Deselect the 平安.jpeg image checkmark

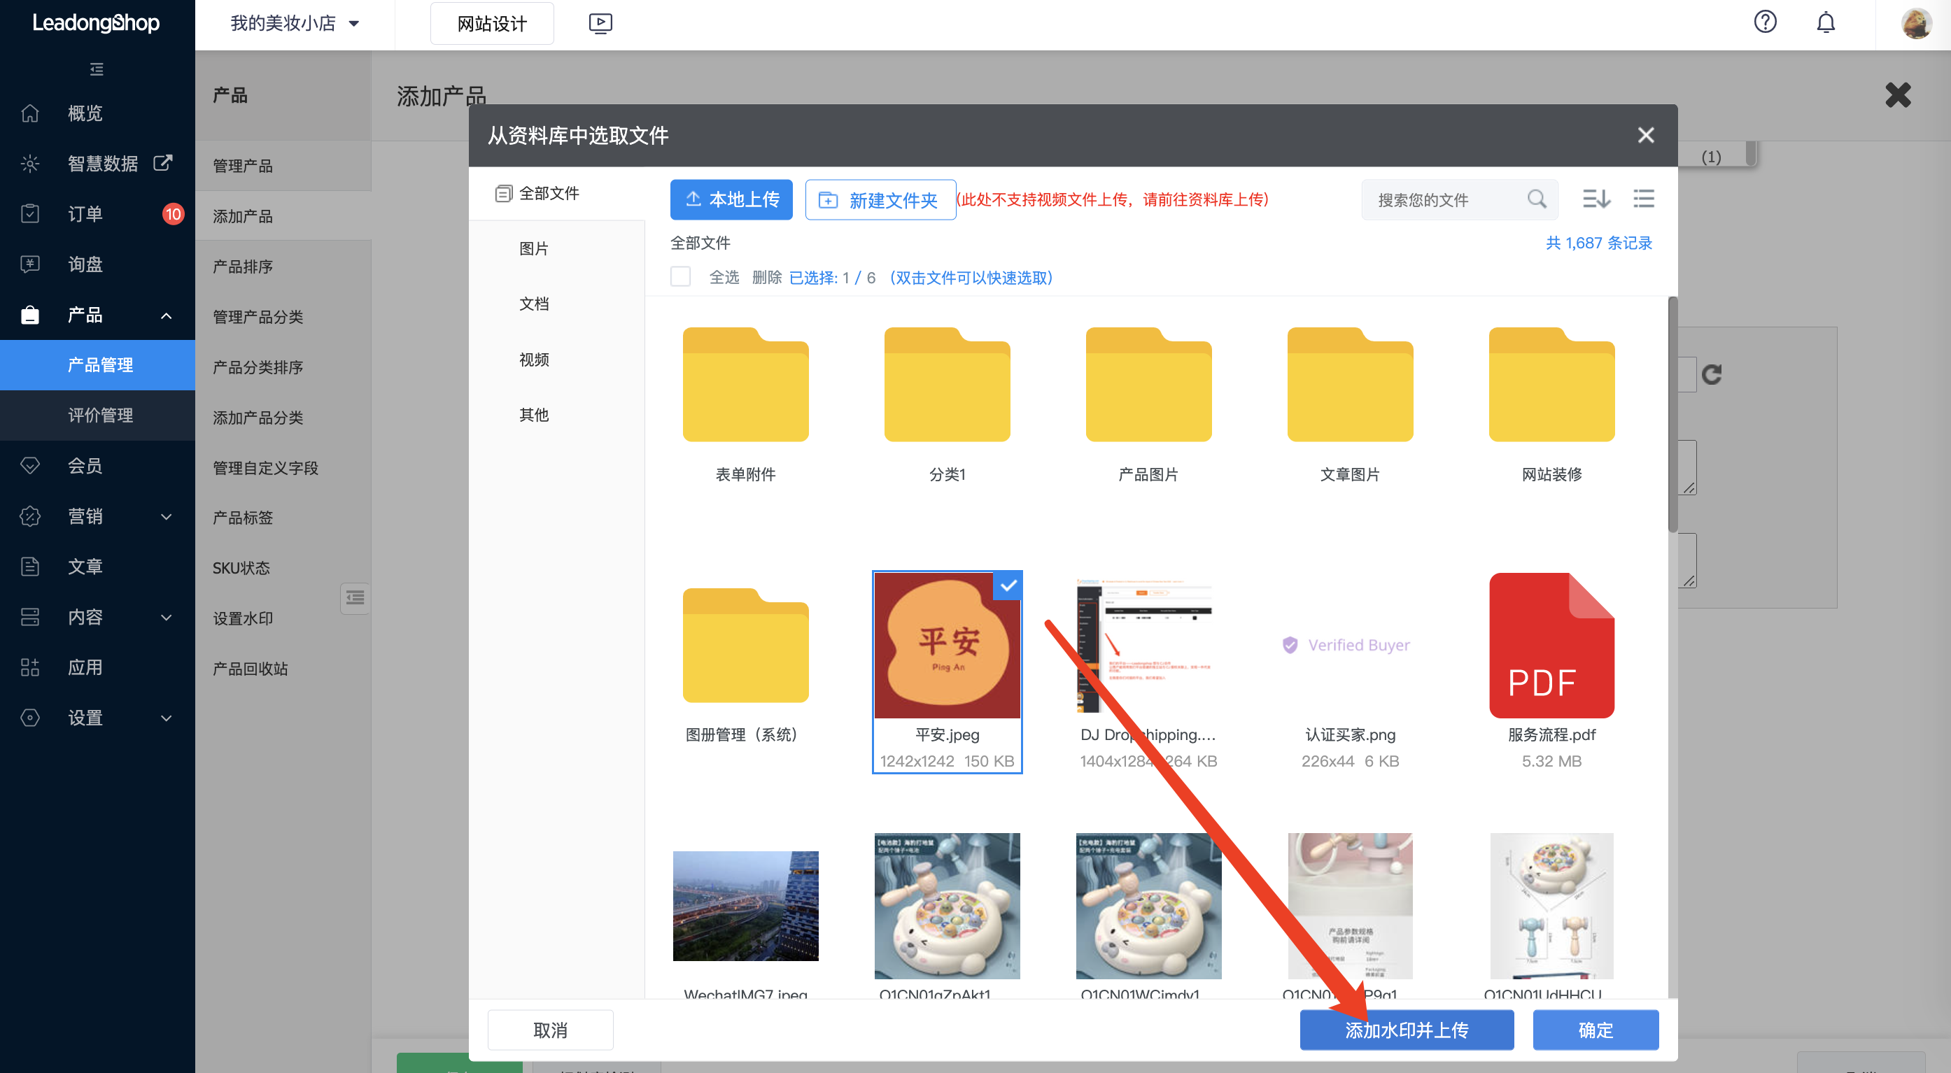click(x=1008, y=586)
